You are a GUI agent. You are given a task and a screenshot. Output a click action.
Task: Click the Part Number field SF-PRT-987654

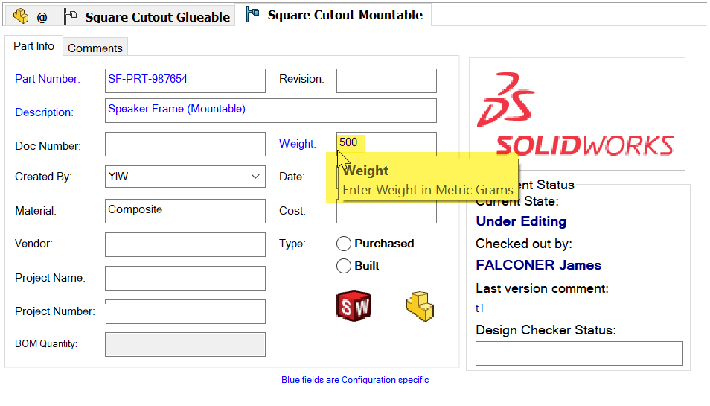coord(185,80)
